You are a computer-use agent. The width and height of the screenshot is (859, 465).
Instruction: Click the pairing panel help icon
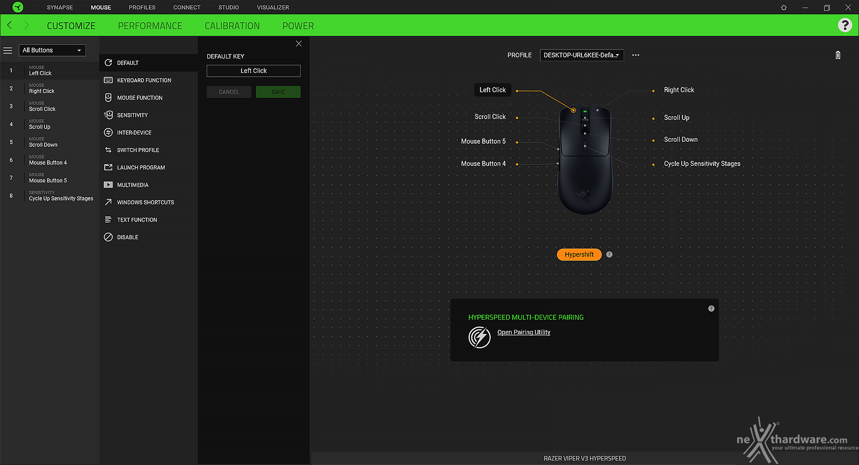click(711, 308)
